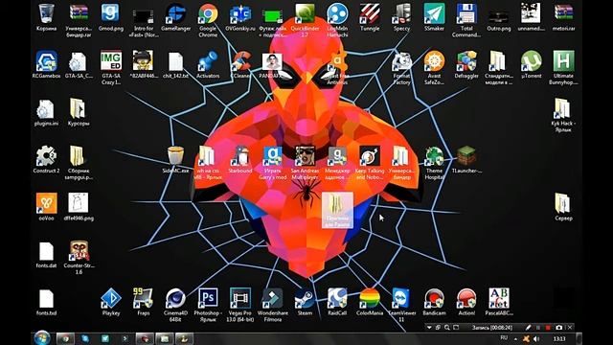Launch Keep Talking and Nobody Explodes
This screenshot has height=345, width=613.
click(370, 163)
